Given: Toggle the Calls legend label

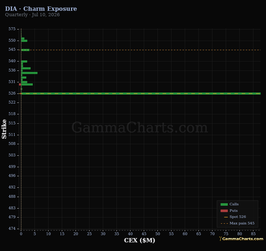Looking at the screenshot, I should 234,204.
